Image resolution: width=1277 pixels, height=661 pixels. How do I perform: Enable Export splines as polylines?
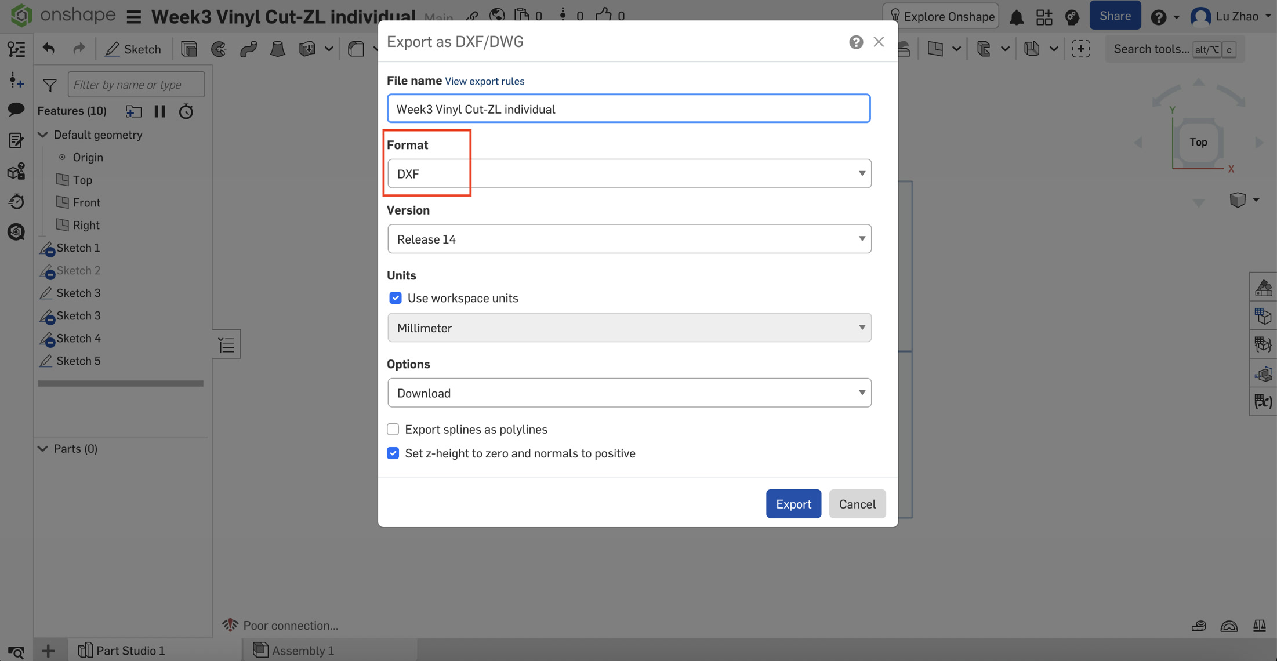(x=393, y=430)
